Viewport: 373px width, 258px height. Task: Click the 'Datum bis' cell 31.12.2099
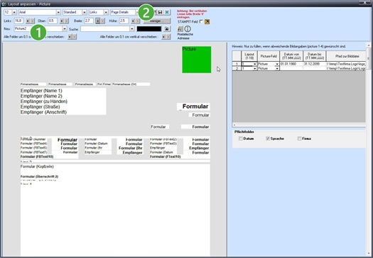click(x=315, y=64)
